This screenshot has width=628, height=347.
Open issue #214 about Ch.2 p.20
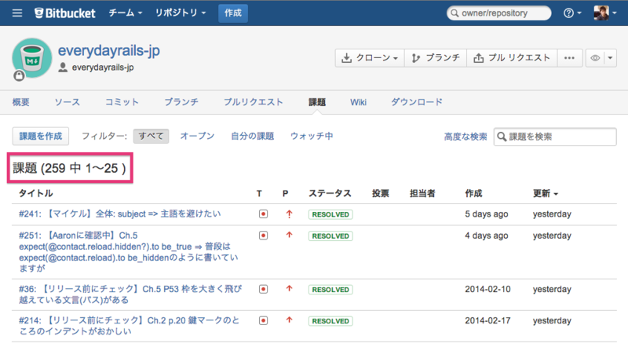(129, 326)
